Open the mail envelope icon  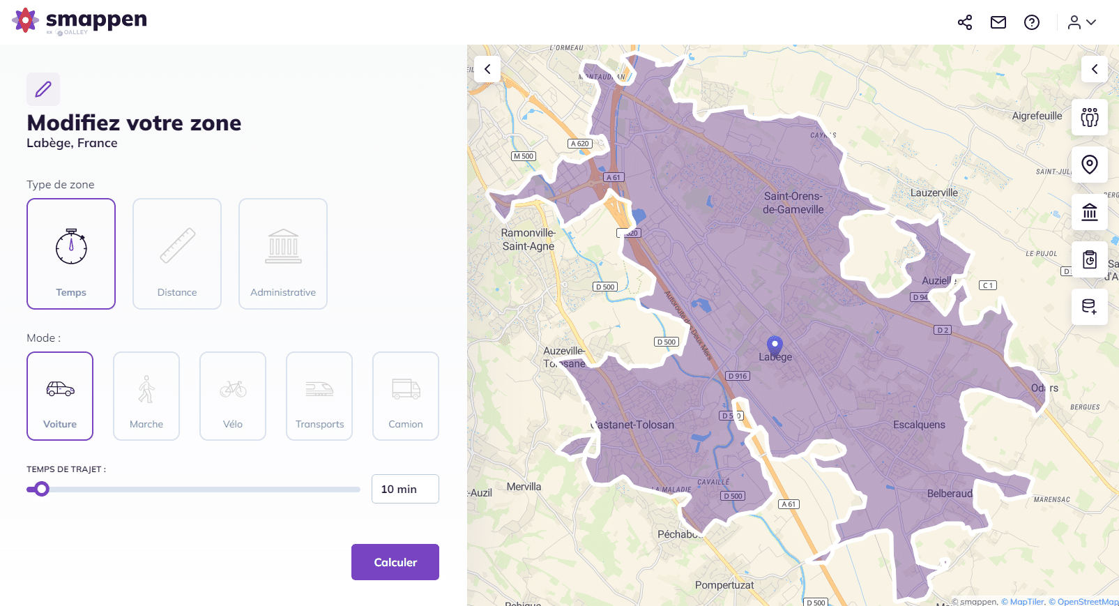[998, 22]
